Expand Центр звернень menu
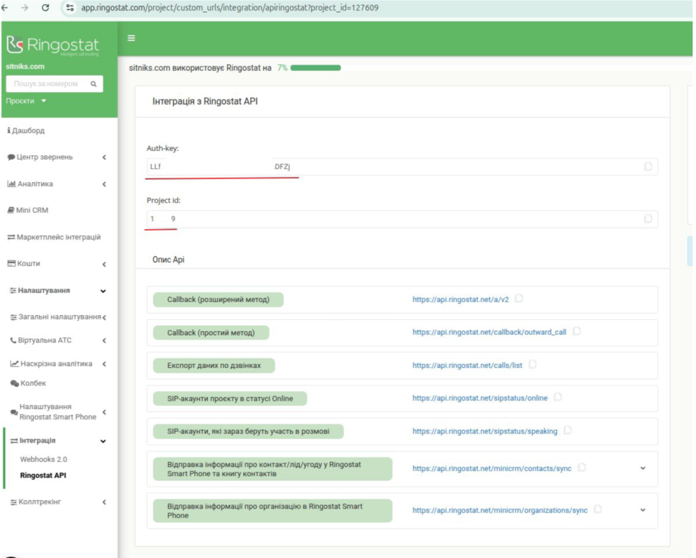Screen dimensions: 696x558 point(57,157)
